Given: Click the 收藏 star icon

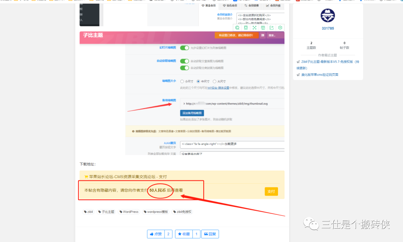Looking at the screenshot, I should 180,234.
